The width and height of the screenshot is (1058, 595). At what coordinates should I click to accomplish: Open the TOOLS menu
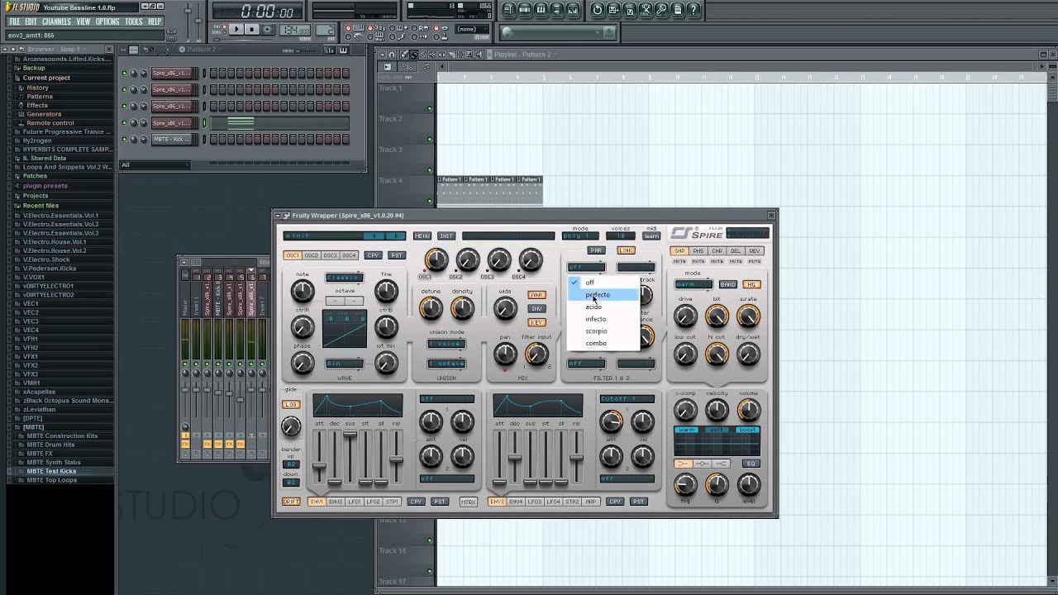(x=134, y=21)
